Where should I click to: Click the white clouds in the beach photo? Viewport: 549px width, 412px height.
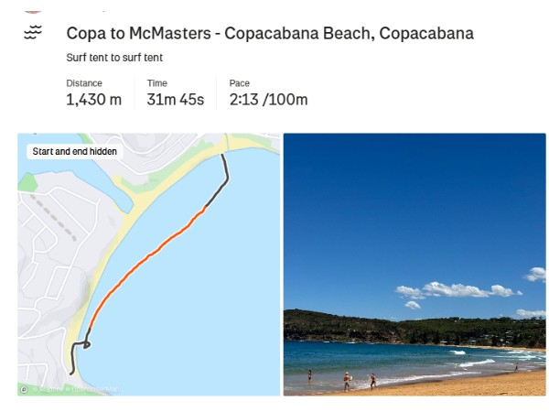(456, 290)
